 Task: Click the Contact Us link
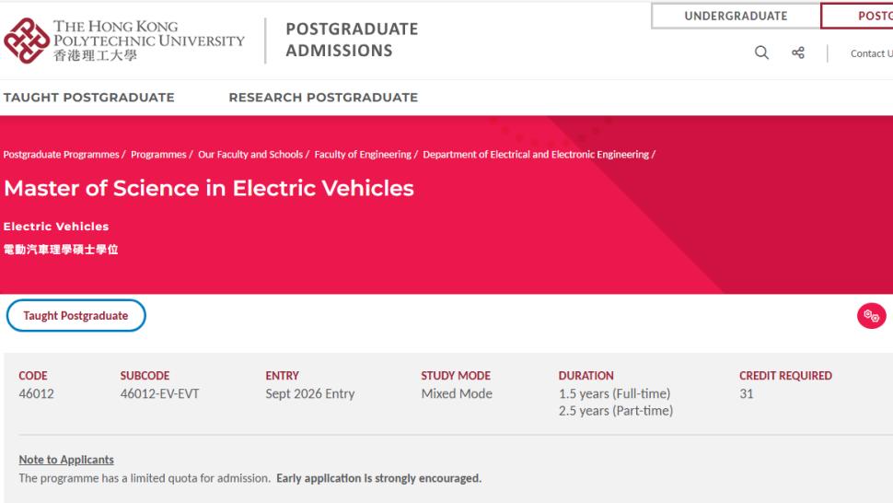[x=871, y=53]
